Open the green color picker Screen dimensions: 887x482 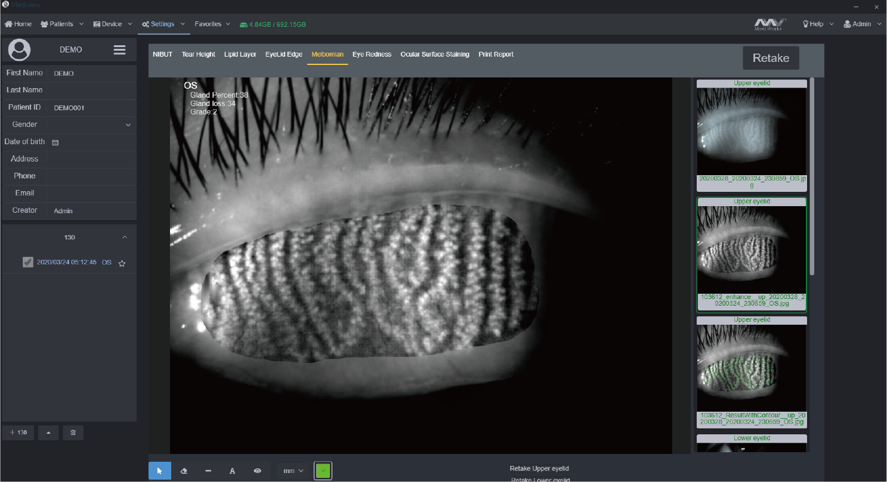coord(323,471)
